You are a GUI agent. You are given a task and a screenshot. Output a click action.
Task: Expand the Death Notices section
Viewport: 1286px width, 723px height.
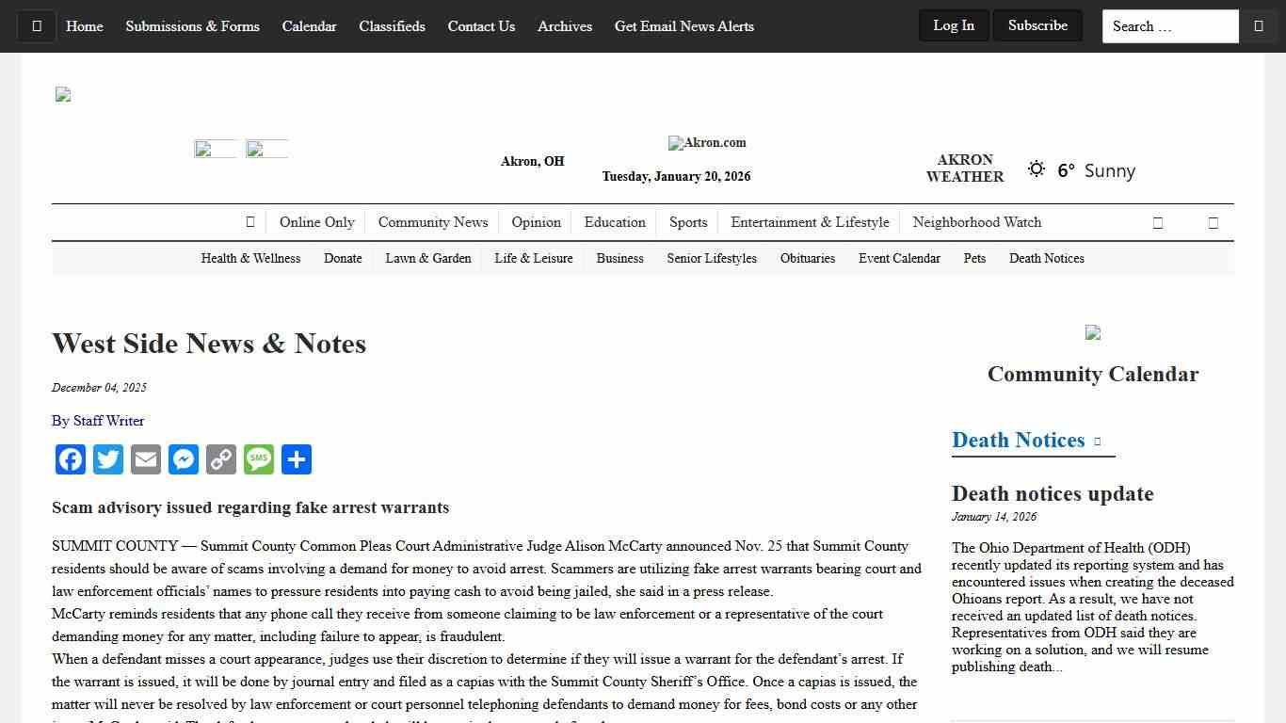click(x=1096, y=440)
